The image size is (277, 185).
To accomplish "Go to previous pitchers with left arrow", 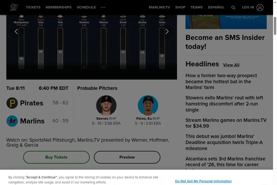I will click(16, 31).
